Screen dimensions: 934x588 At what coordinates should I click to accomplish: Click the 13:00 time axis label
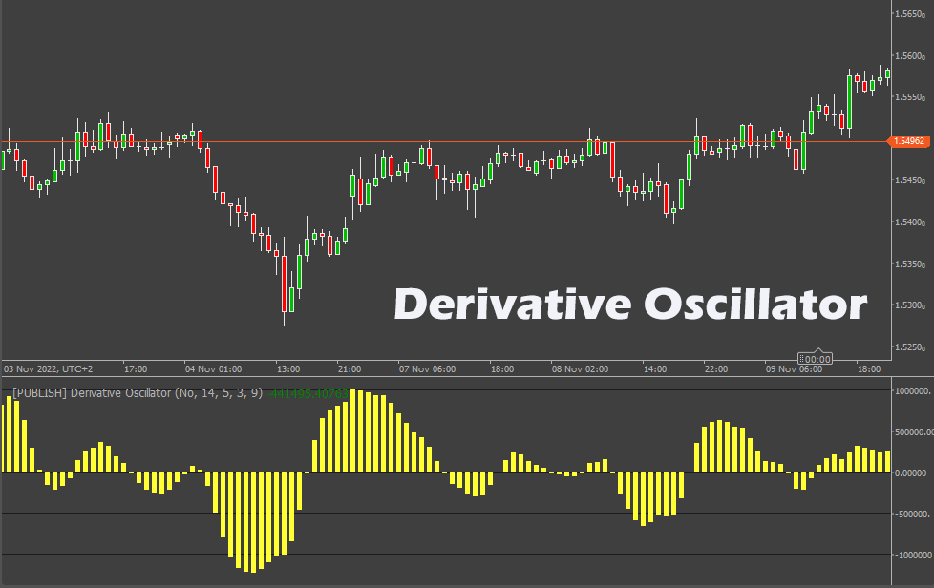tap(288, 369)
